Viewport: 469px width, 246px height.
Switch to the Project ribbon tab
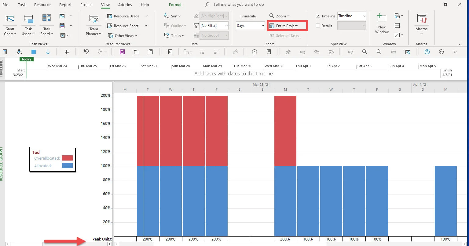click(86, 5)
